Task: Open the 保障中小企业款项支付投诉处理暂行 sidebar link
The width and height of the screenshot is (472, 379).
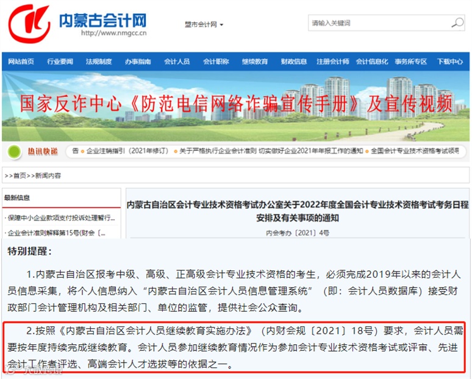Action: point(61,217)
